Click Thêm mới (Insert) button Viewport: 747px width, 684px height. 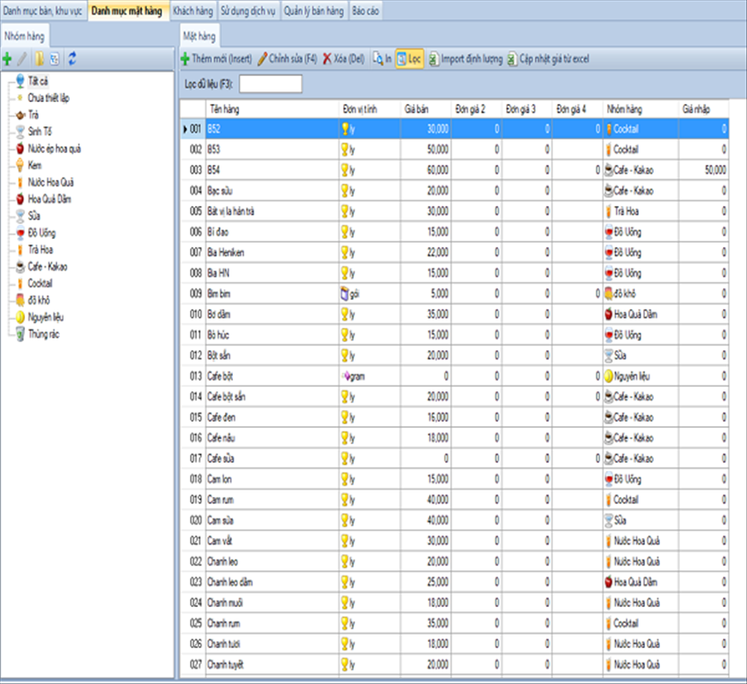(x=216, y=59)
